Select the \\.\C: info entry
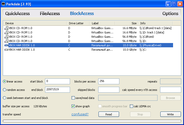 pos(143,50)
